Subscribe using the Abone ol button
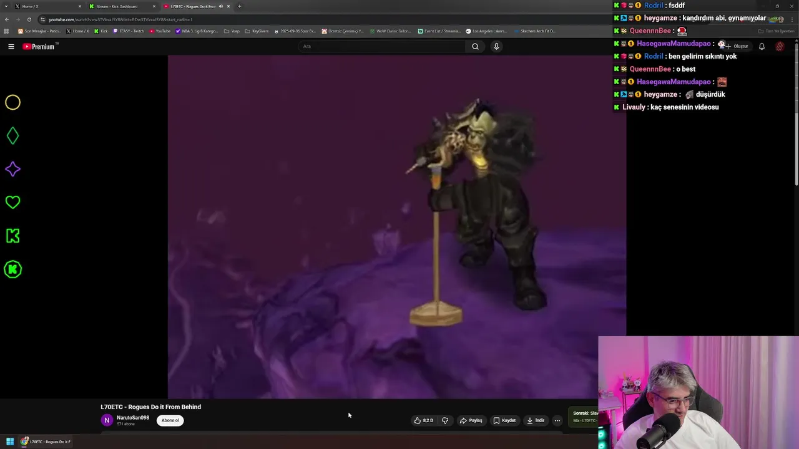This screenshot has width=799, height=449. pos(170,420)
